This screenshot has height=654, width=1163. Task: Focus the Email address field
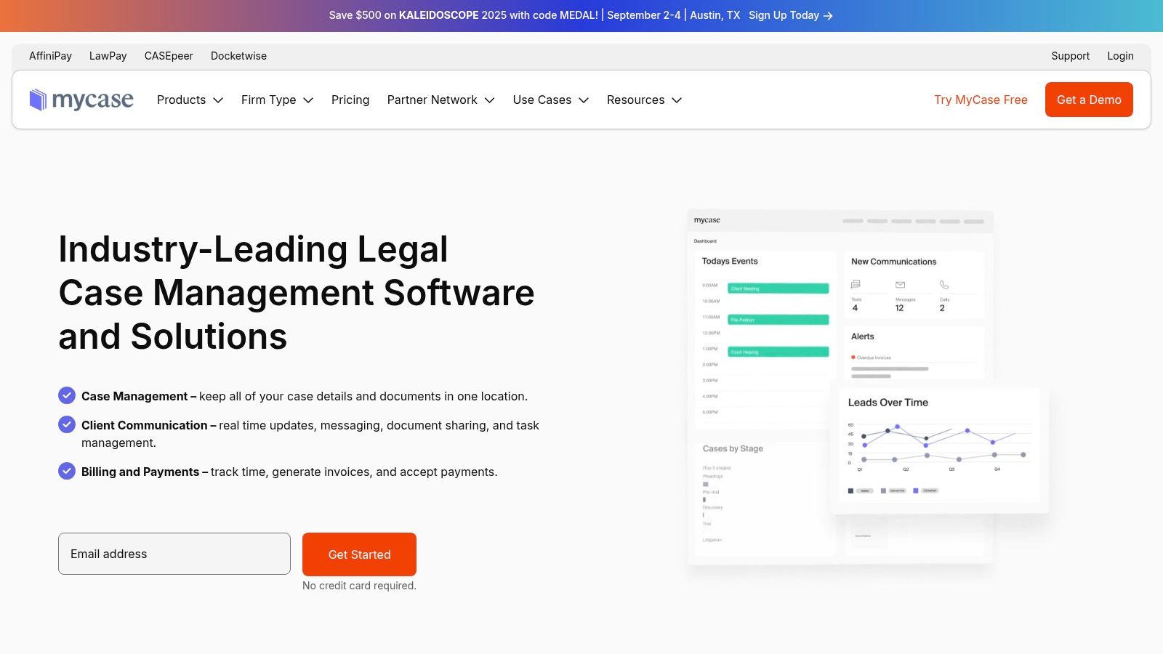174,554
